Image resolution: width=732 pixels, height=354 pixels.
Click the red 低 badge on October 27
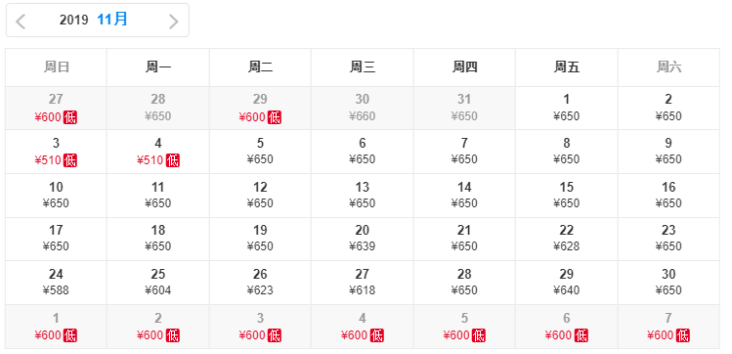click(70, 117)
